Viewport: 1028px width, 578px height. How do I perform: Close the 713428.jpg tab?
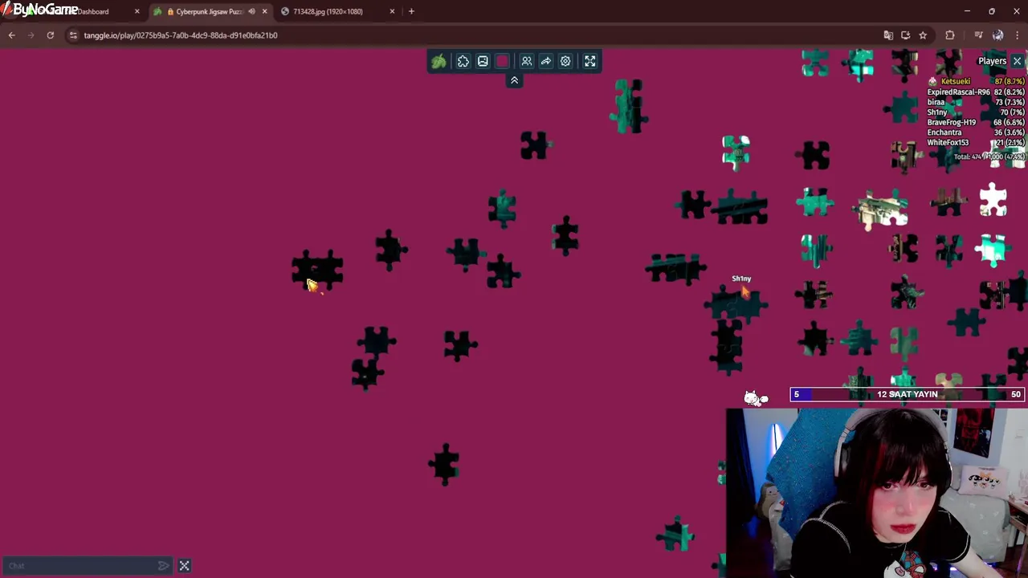pyautogui.click(x=392, y=11)
